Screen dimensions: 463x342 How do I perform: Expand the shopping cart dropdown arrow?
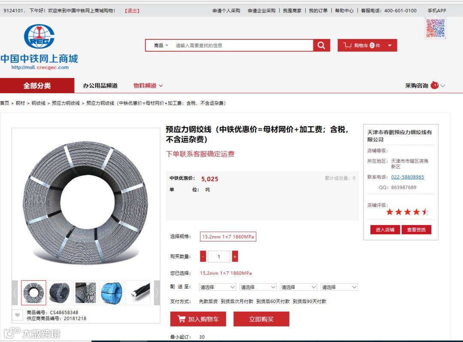(390, 45)
